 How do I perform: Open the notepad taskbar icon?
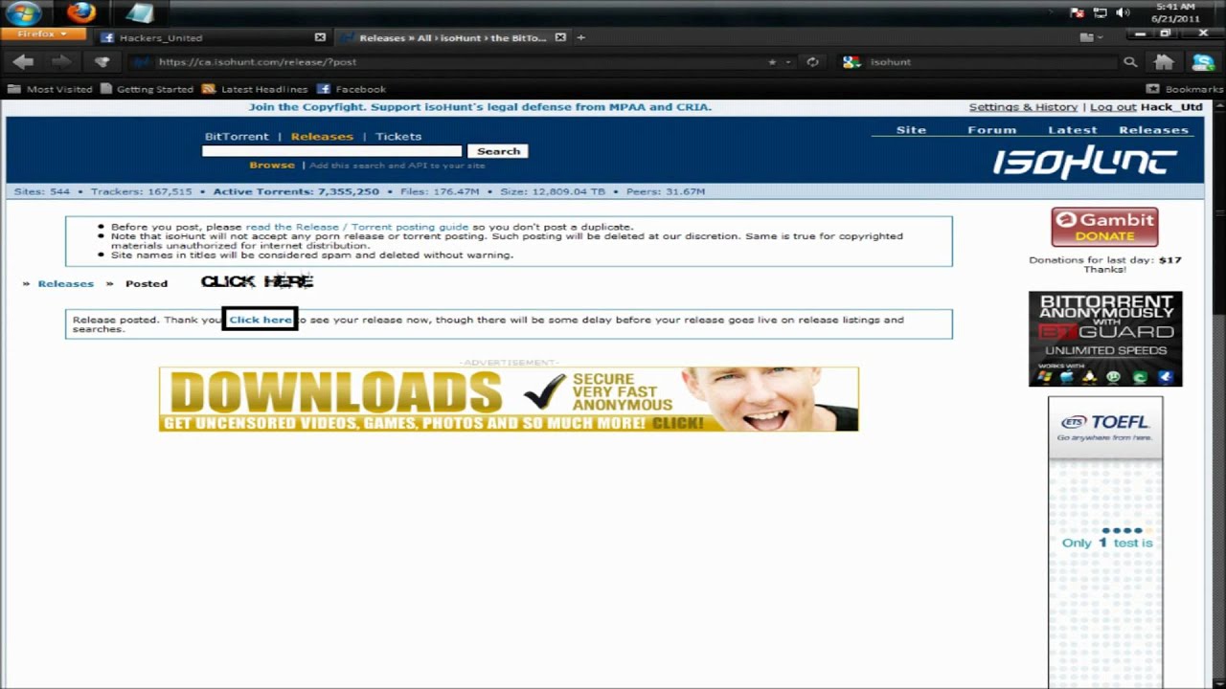click(x=139, y=12)
